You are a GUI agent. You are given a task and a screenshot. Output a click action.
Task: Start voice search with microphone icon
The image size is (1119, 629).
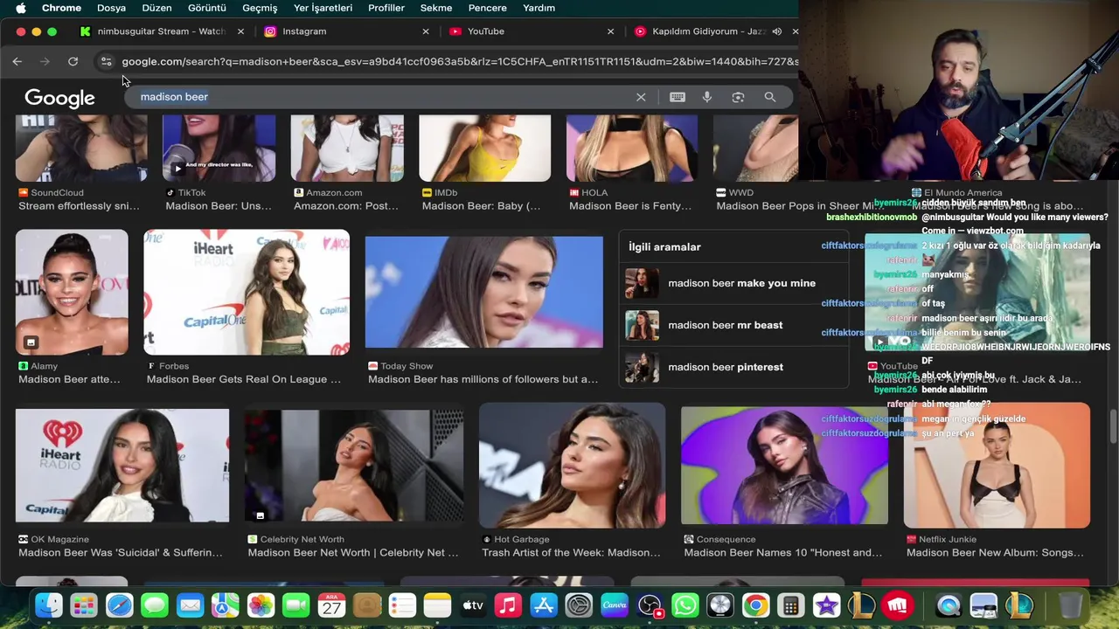pyautogui.click(x=707, y=97)
